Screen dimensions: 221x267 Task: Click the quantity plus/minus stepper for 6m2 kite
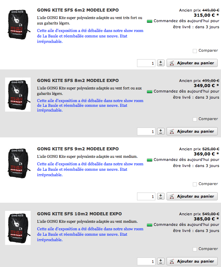click(160, 63)
